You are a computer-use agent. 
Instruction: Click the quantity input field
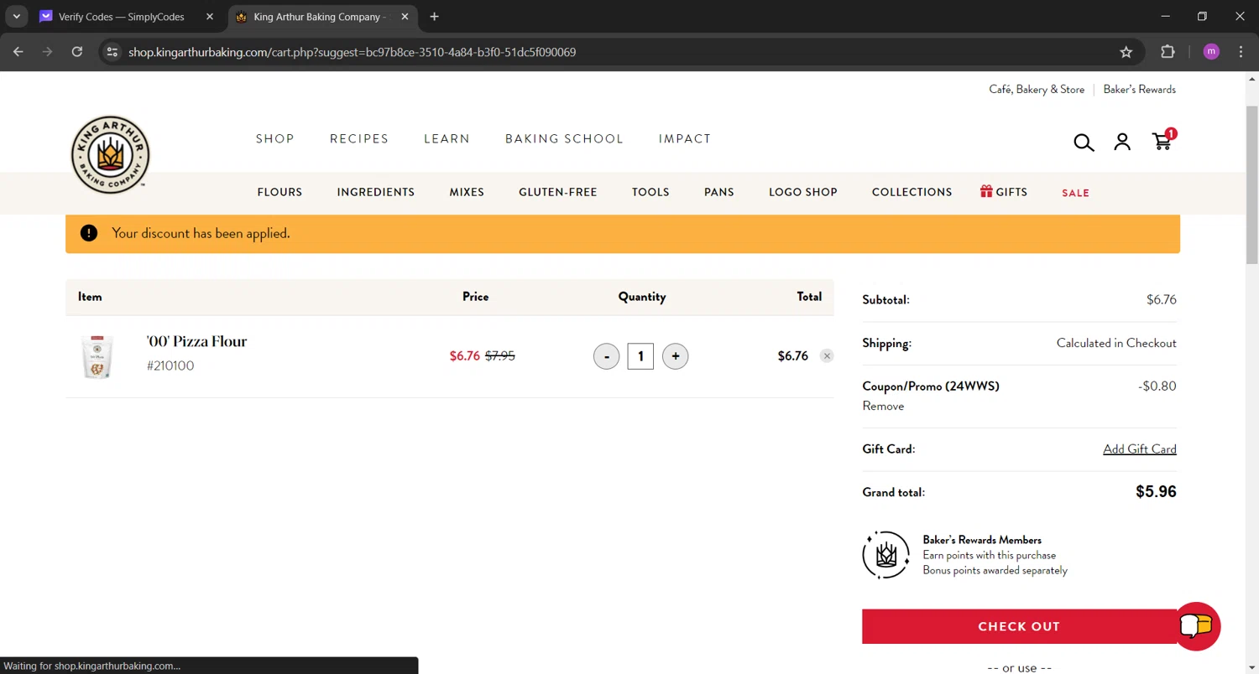coord(640,356)
